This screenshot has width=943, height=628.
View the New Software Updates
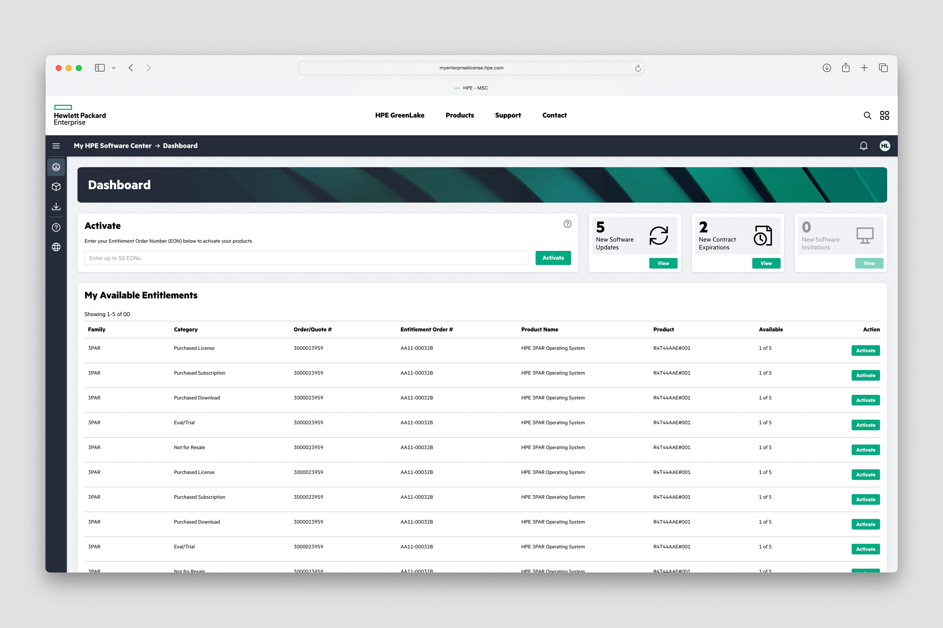pos(663,263)
